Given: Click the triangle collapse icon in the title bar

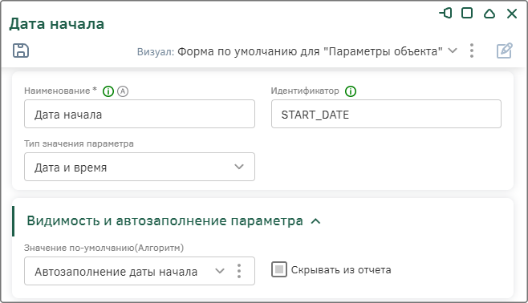Looking at the screenshot, I should coord(489,14).
